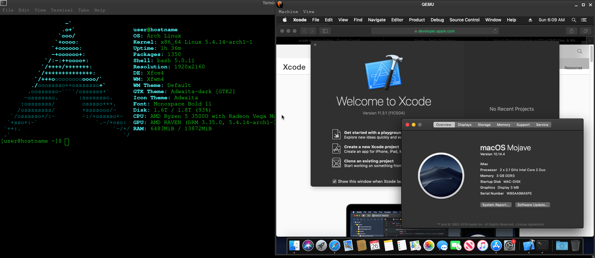Click the Spotlight search magnifier in menu bar
The height and width of the screenshot is (258, 595).
[x=574, y=20]
